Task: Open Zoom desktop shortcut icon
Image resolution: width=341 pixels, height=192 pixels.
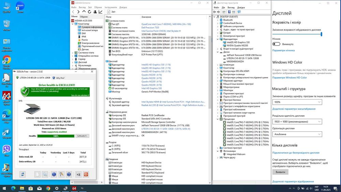Action: coord(20,7)
